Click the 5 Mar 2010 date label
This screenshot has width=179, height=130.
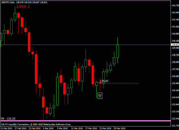[62, 128]
